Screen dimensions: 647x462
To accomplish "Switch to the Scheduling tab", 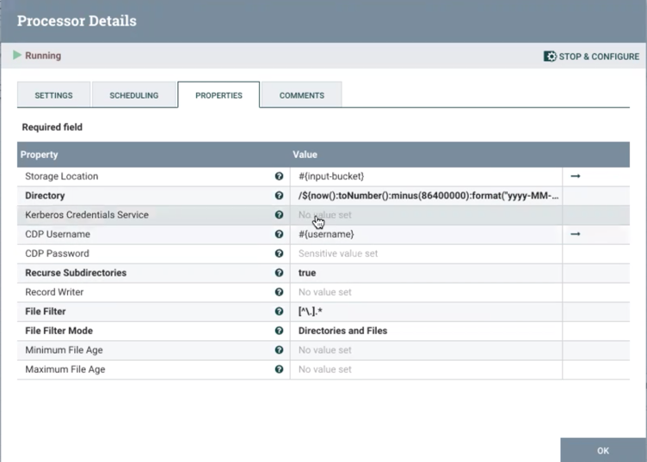I will click(x=133, y=95).
